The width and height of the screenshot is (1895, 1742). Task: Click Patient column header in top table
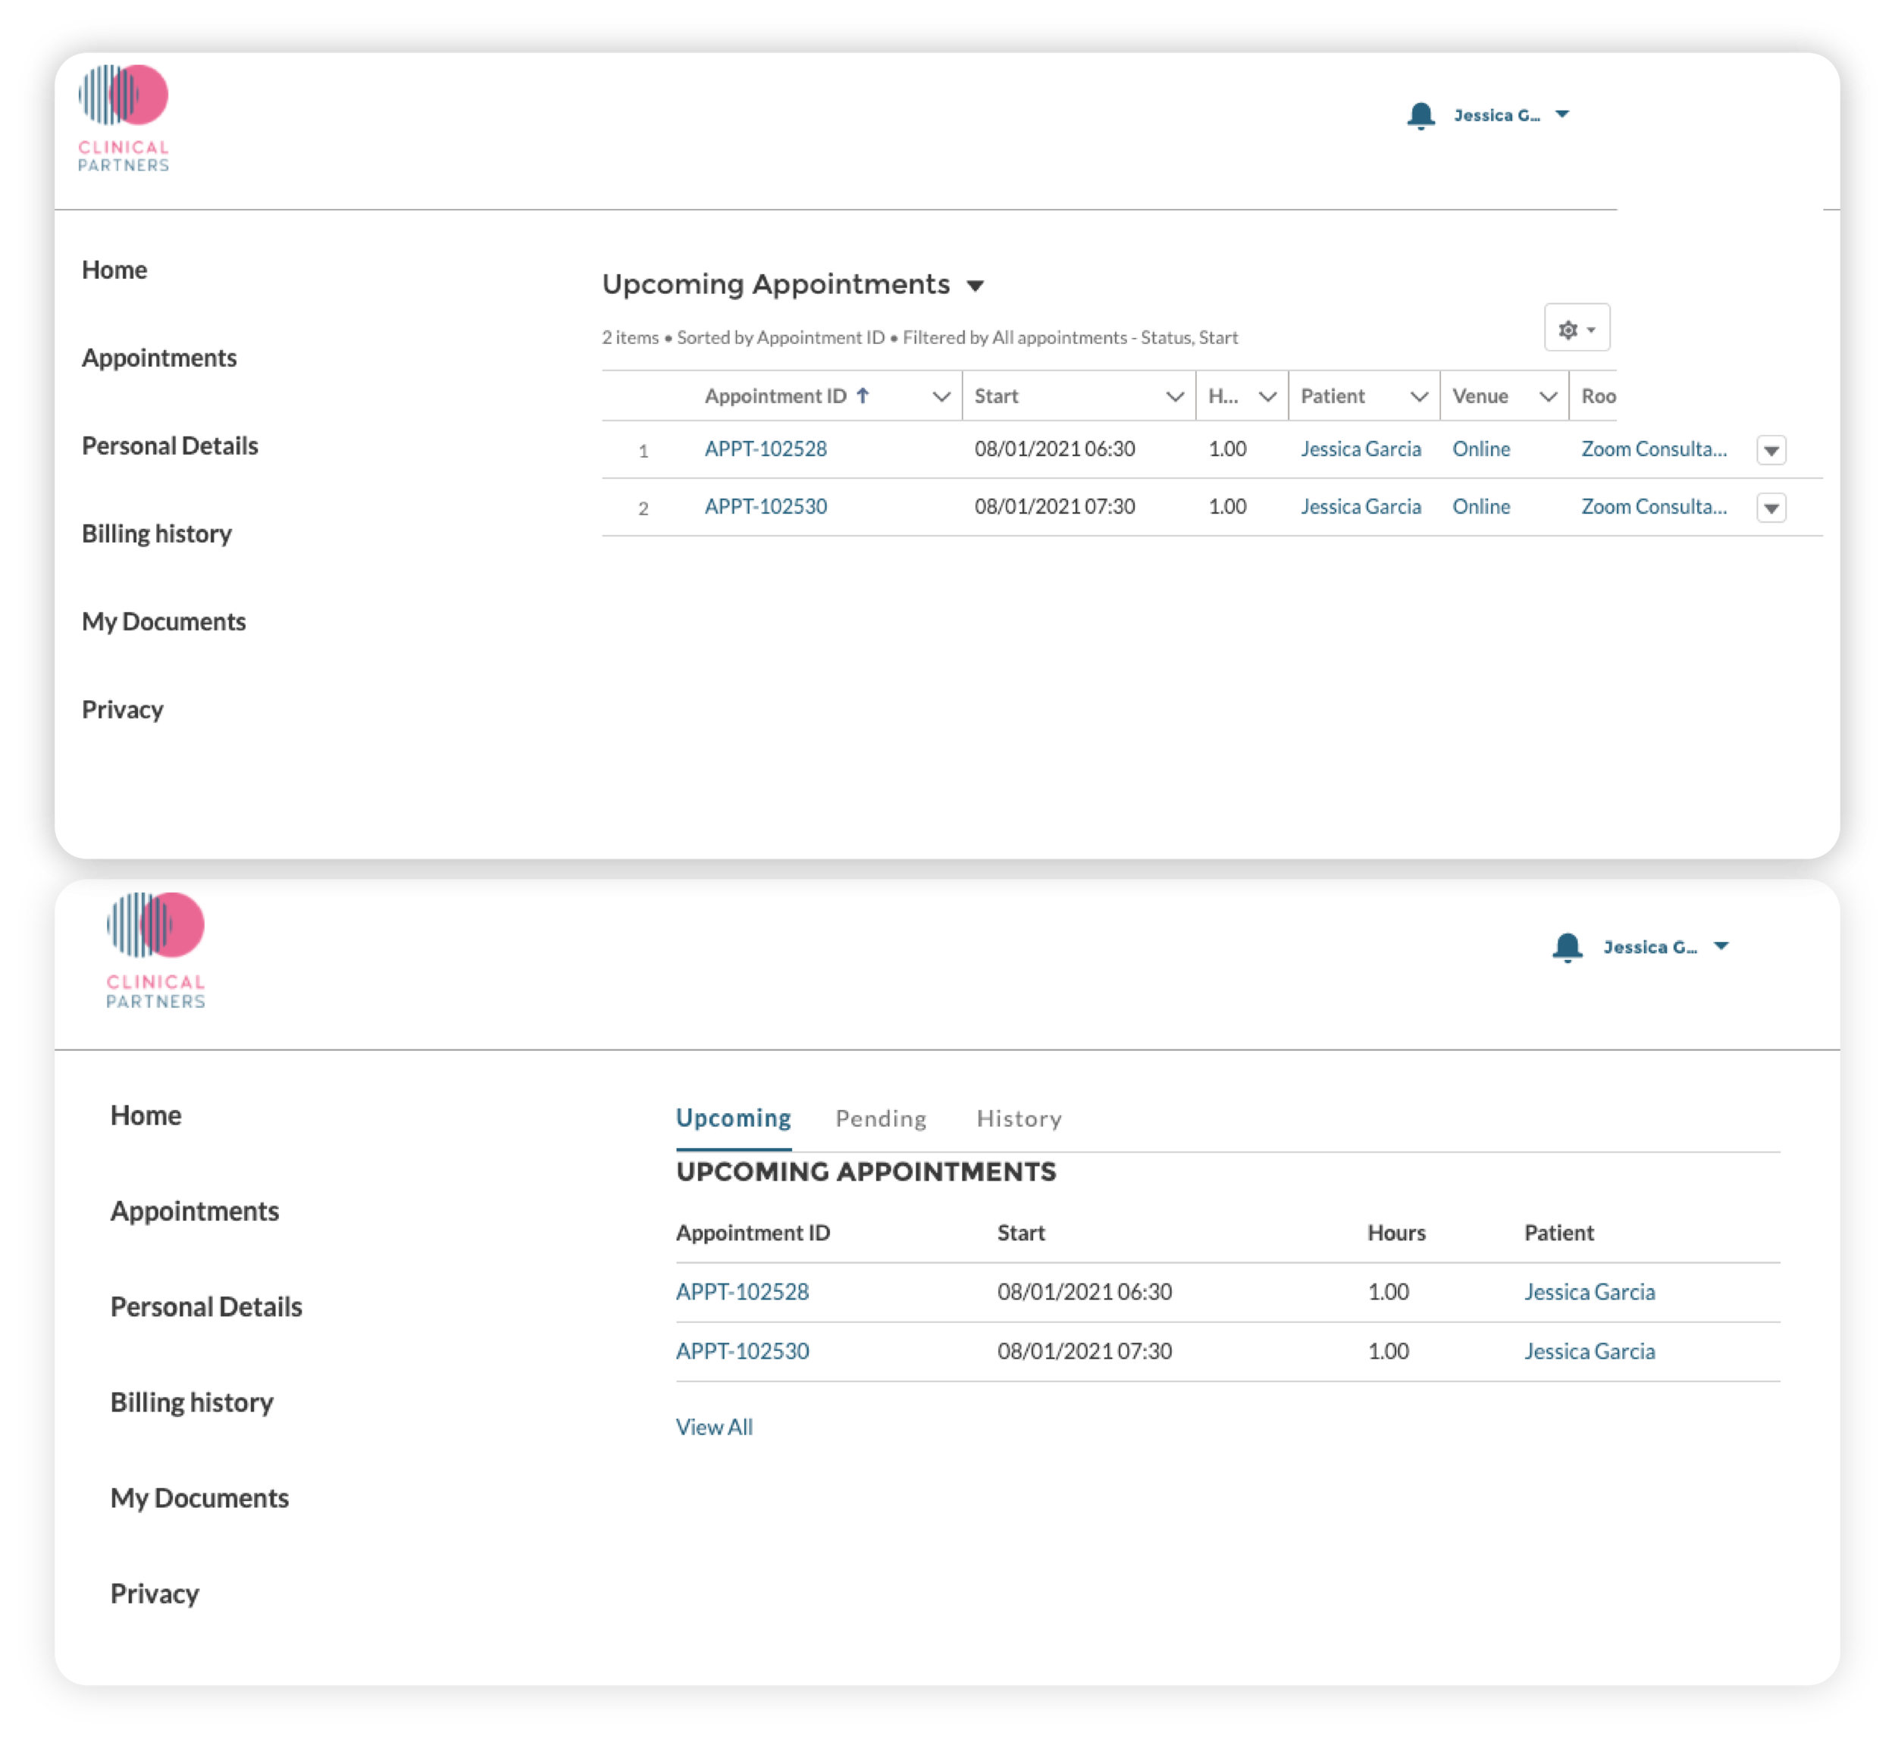point(1332,396)
